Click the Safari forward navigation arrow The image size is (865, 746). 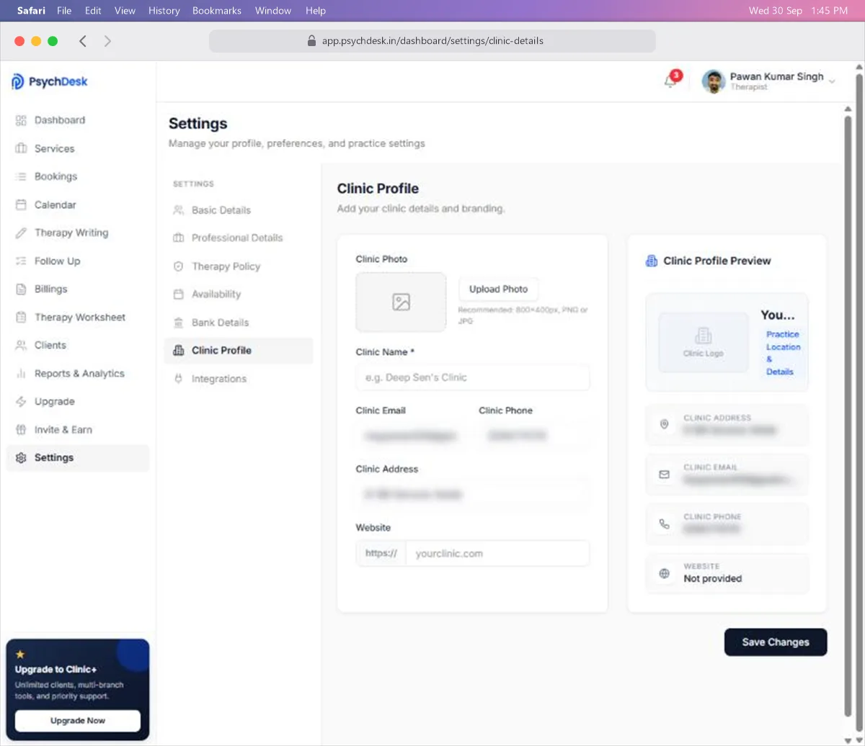(x=107, y=41)
